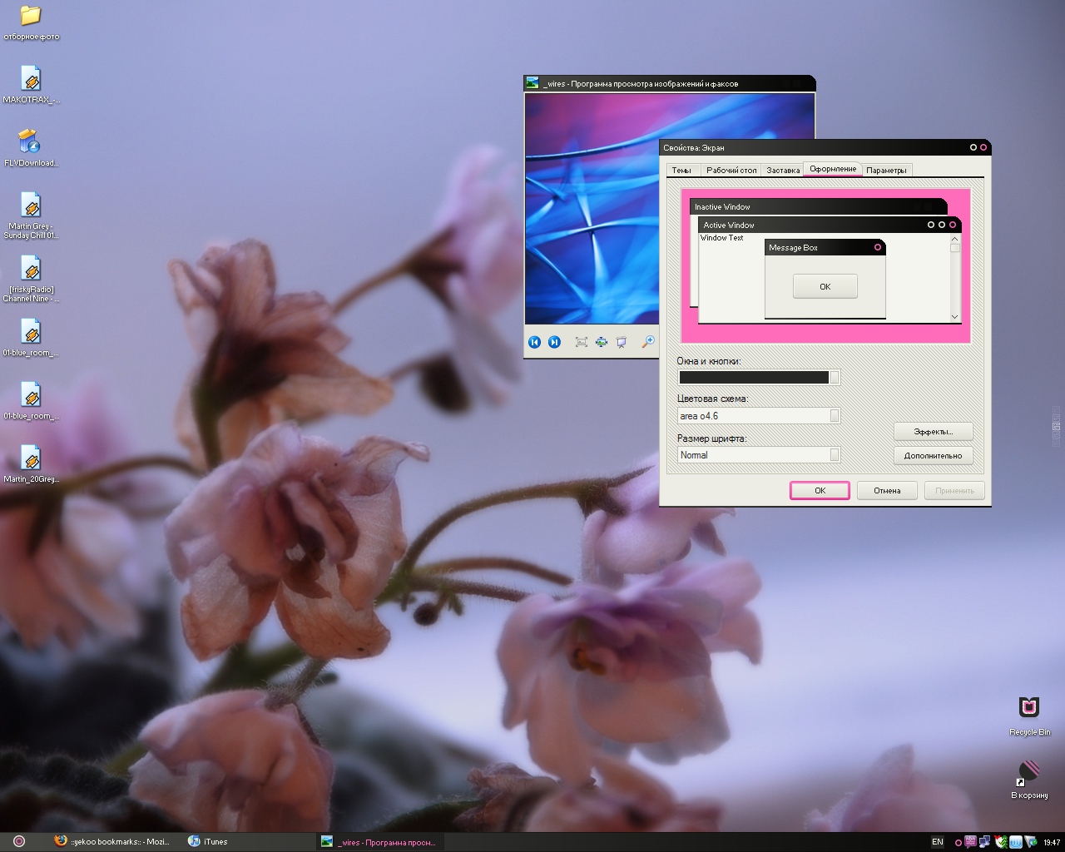Select the Martin_20Grey desktop file icon
Image resolution: width=1065 pixels, height=852 pixels.
(31, 464)
